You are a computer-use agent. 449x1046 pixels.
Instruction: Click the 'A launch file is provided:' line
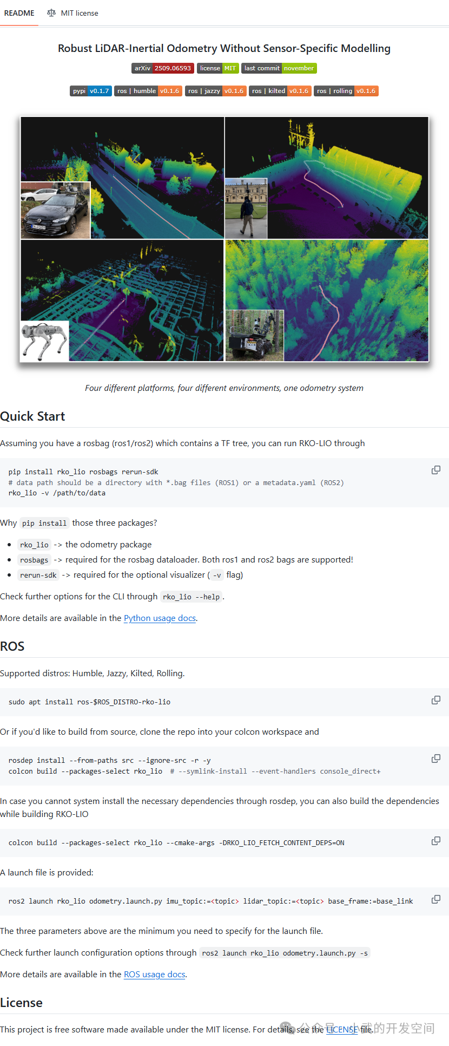pyautogui.click(x=47, y=873)
